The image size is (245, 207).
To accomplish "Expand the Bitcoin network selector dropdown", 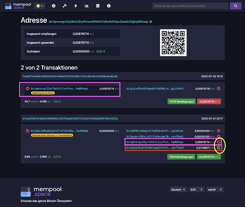I will pos(40,6).
